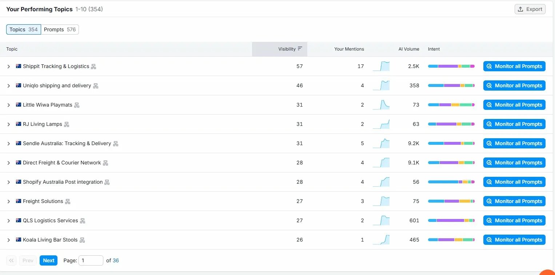Monitor all Prompts for Shippit Tracking & Logistics
The image size is (555, 275).
(514, 66)
